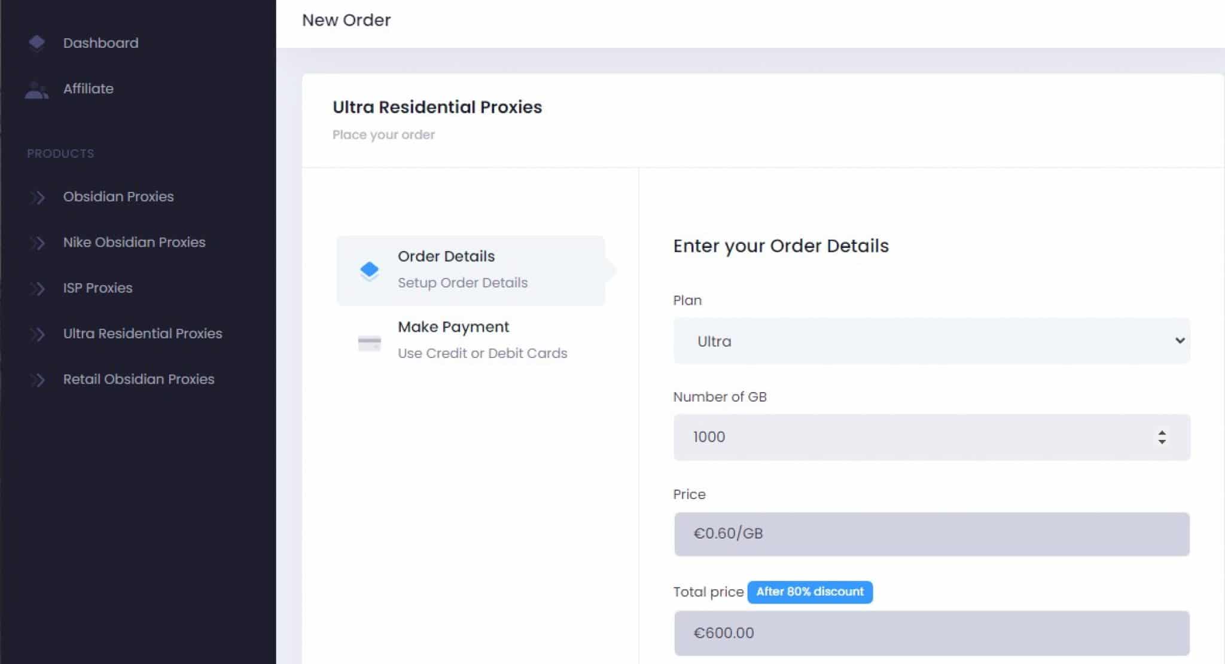Click the chevron icon beside Retail Obsidian Proxies

click(37, 380)
